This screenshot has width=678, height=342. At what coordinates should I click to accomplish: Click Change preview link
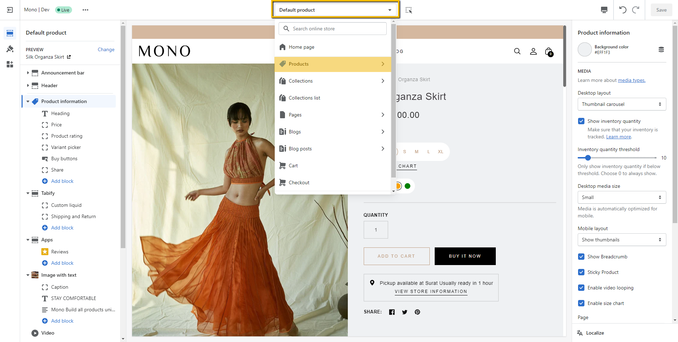tap(106, 49)
